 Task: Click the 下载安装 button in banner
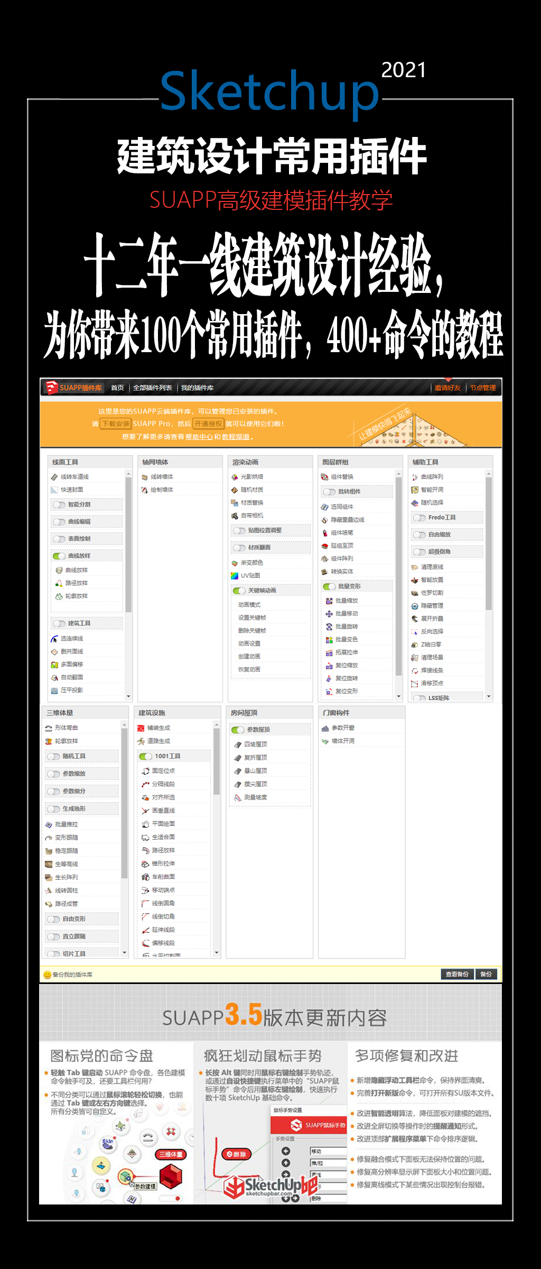point(116,424)
